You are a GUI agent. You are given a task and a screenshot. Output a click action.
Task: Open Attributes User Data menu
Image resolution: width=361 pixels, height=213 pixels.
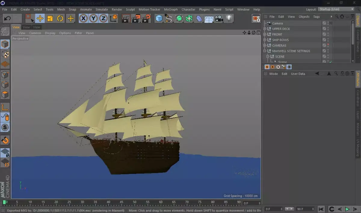tap(298, 73)
